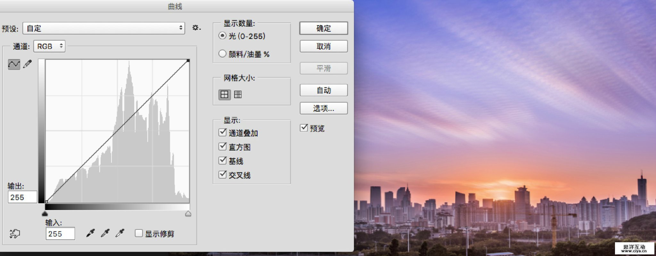Click the 确定 button
This screenshot has height=256, width=656.
point(324,28)
